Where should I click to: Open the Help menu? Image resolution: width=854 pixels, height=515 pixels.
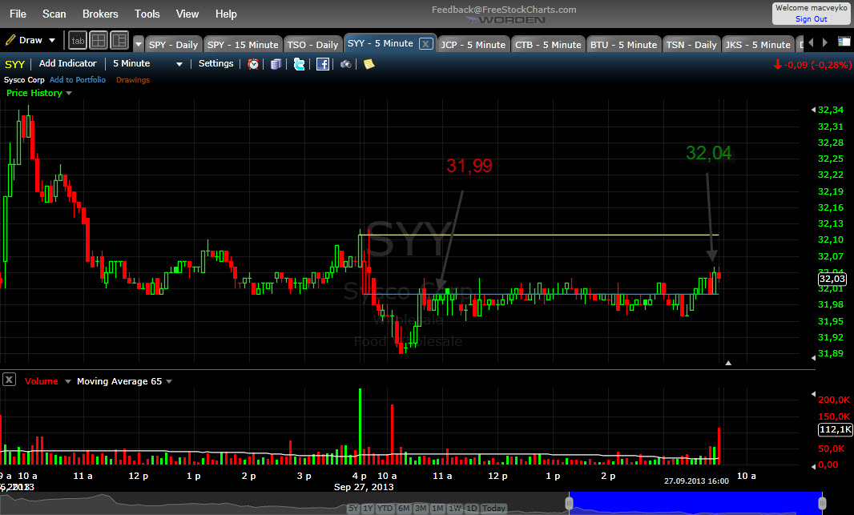tap(225, 14)
